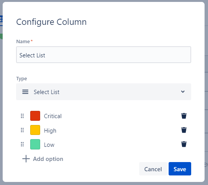Save the column configuration
Image resolution: width=208 pixels, height=185 pixels.
coord(180,169)
